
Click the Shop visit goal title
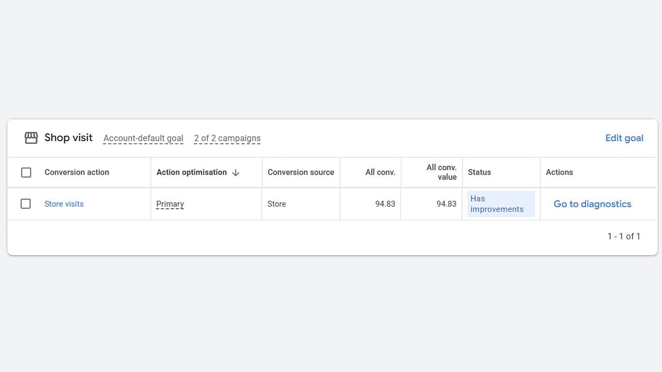pos(68,138)
